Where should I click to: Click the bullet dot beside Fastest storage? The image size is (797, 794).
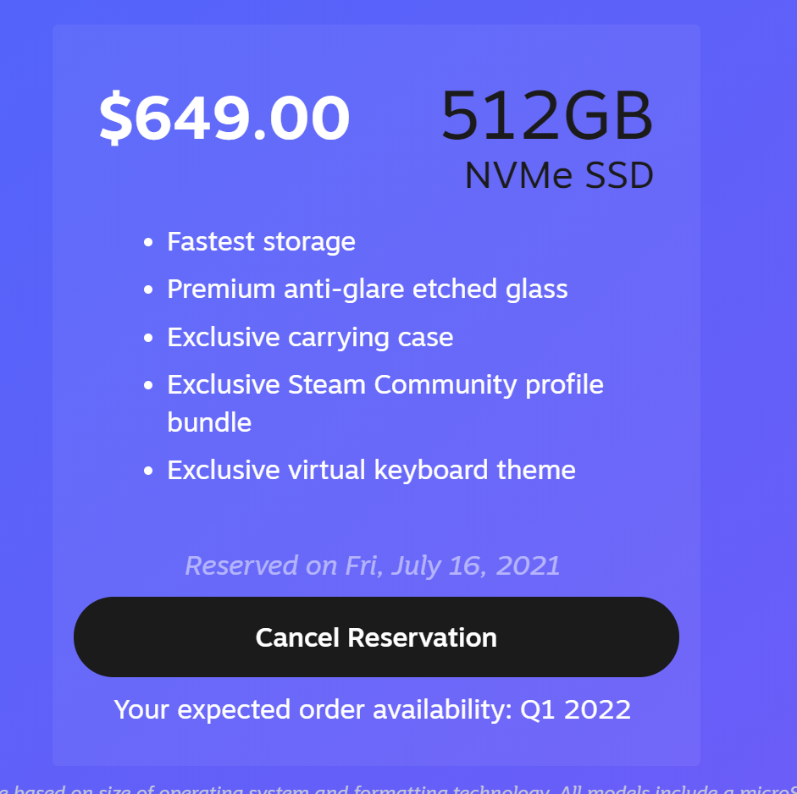148,243
